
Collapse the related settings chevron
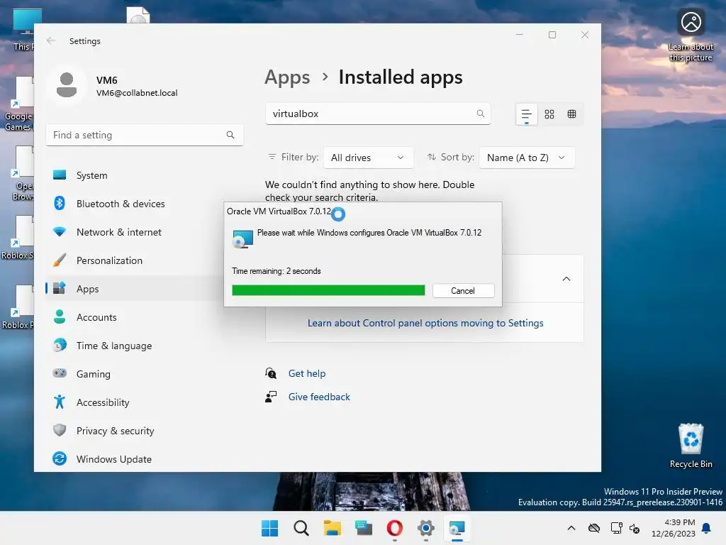click(x=566, y=278)
